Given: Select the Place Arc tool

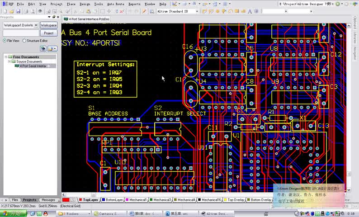Looking at the screenshot, I should click(230, 11).
